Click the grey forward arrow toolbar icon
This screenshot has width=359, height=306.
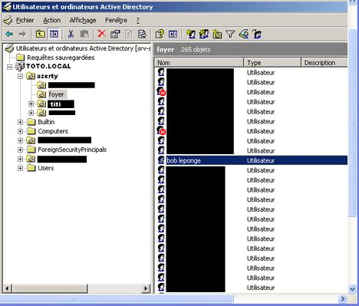pyautogui.click(x=22, y=34)
